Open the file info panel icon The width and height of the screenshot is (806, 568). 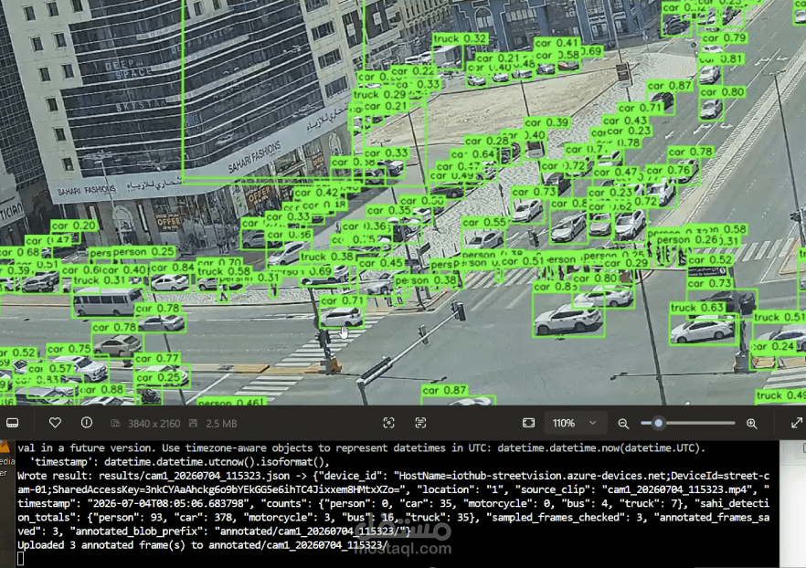point(87,423)
